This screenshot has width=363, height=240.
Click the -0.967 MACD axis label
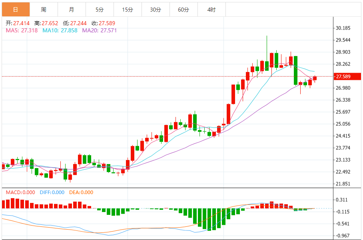coord(342,236)
